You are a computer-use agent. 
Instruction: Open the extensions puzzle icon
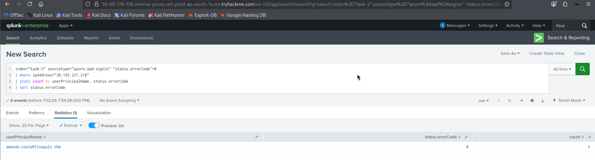pos(565,4)
